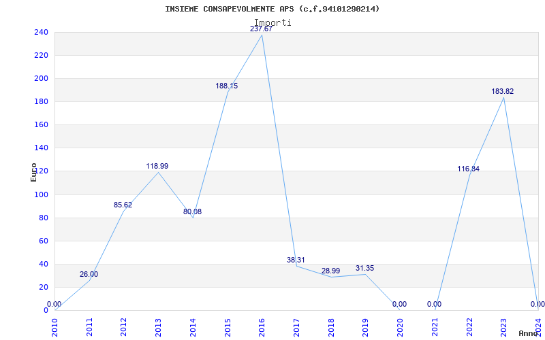Screen dimensions: 545x340
Task: Click the 183.82 data label
Action: pyautogui.click(x=502, y=92)
